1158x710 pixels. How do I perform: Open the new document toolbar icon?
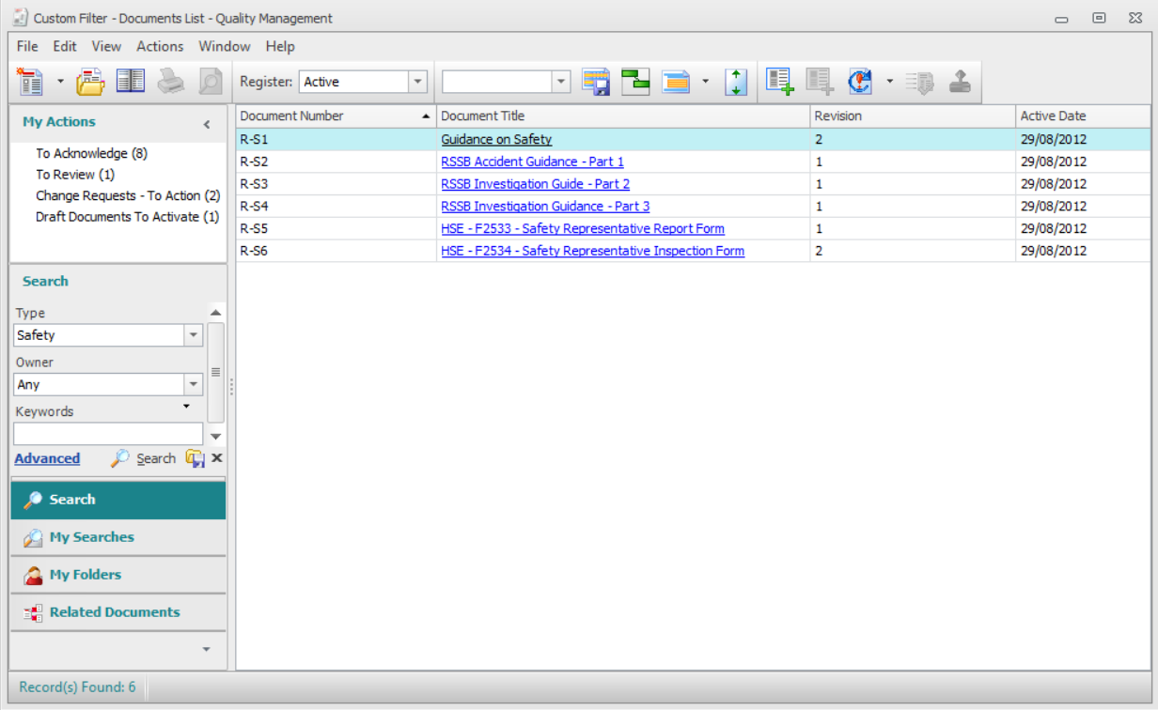(29, 81)
